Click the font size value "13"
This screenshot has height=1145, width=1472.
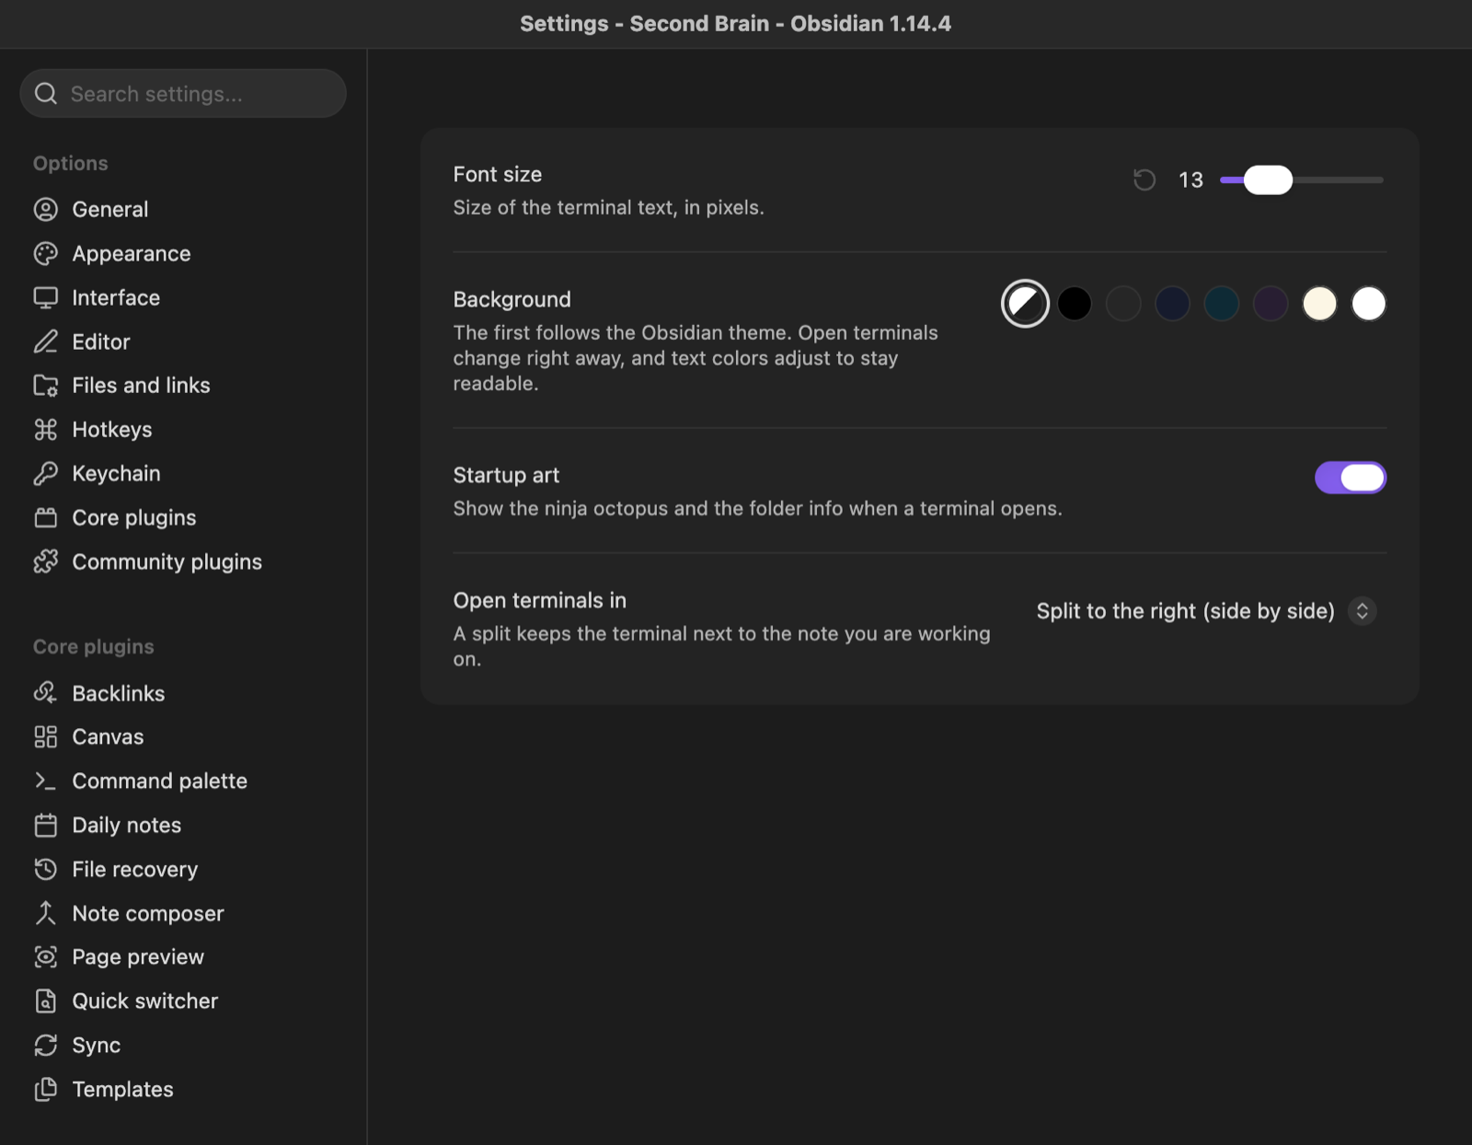[x=1191, y=180]
